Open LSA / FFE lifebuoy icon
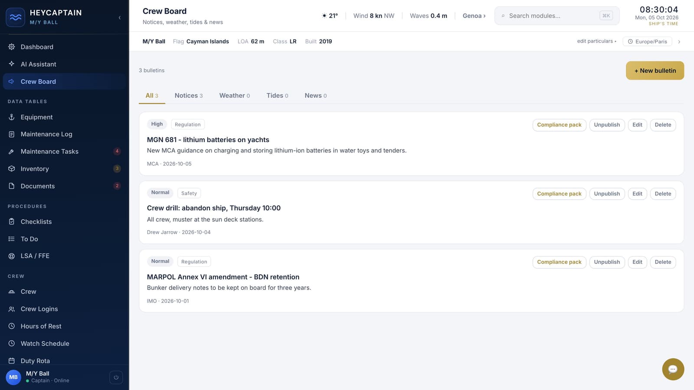The width and height of the screenshot is (694, 390). 12,256
